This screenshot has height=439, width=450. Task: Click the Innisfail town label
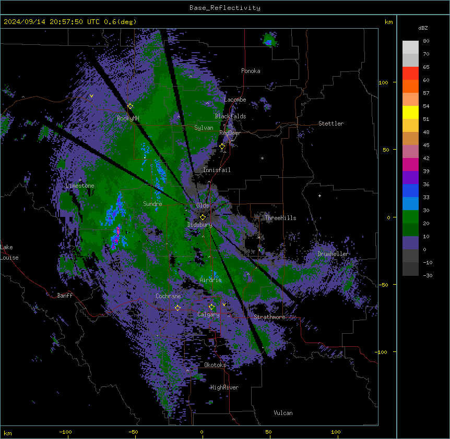tap(217, 170)
